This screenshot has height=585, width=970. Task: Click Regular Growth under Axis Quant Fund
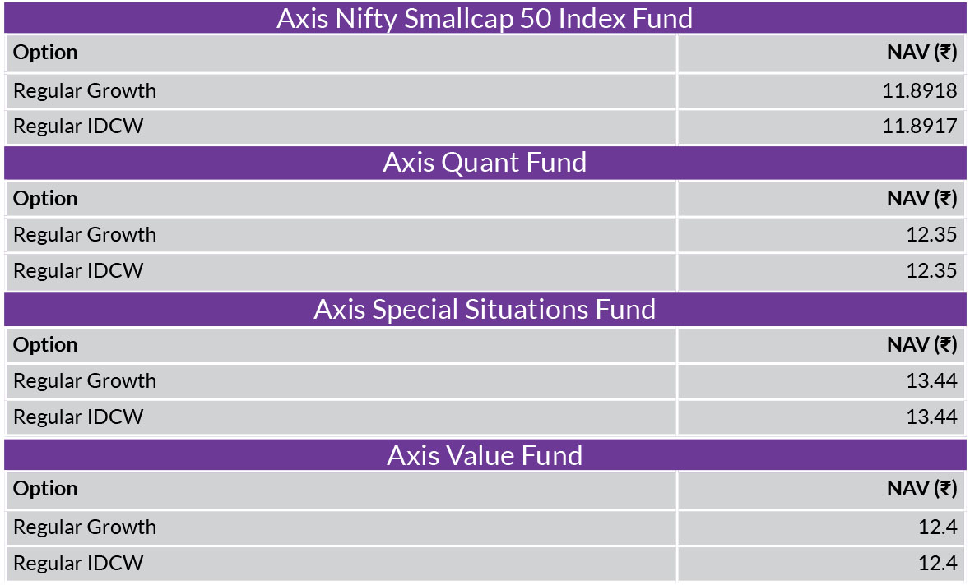(85, 235)
